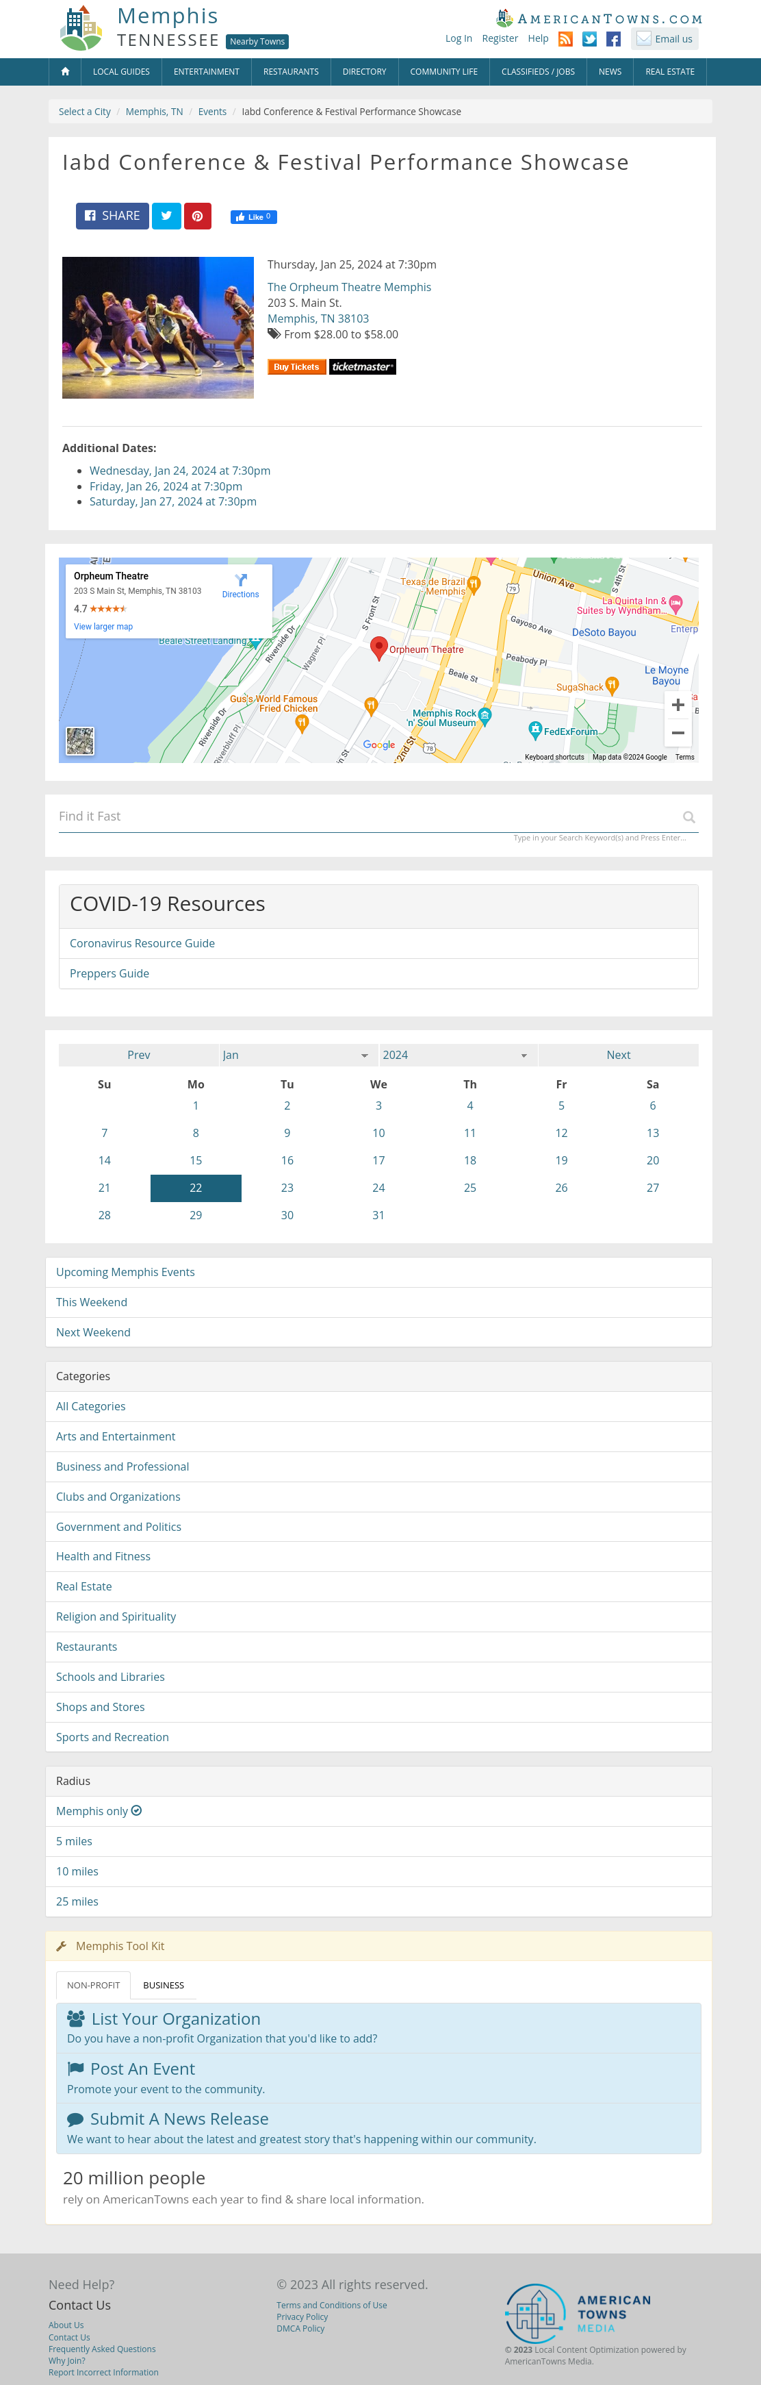Open Sports and Recreation category

point(378,1738)
